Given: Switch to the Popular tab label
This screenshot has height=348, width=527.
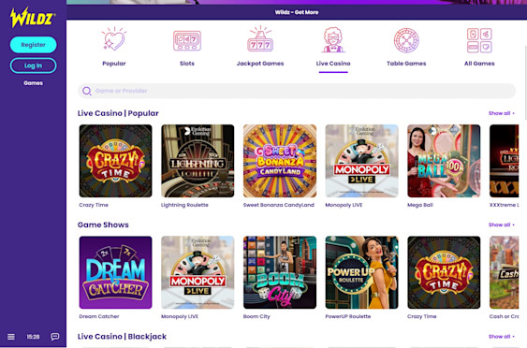Looking at the screenshot, I should 114,64.
